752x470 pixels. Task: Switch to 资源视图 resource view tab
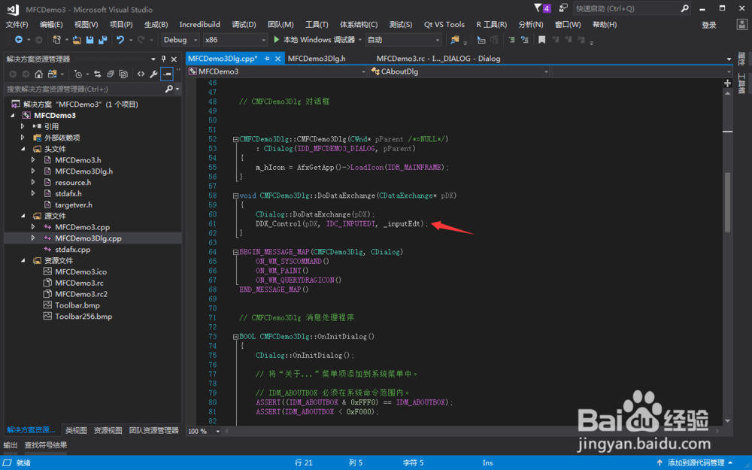[x=108, y=430]
